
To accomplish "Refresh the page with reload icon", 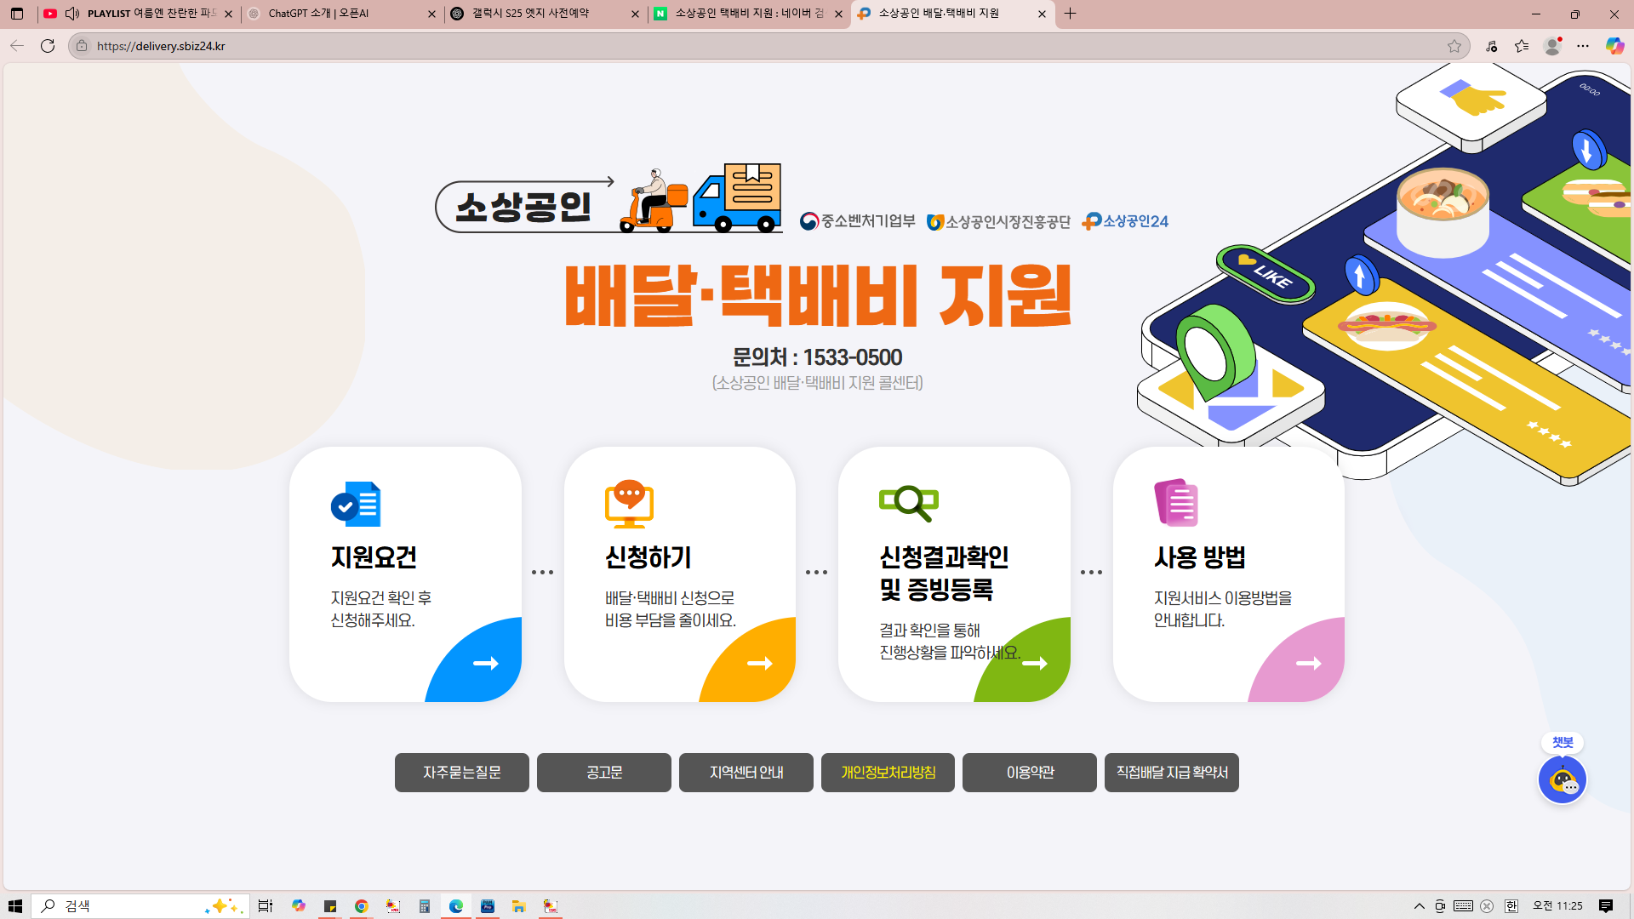I will (x=48, y=46).
